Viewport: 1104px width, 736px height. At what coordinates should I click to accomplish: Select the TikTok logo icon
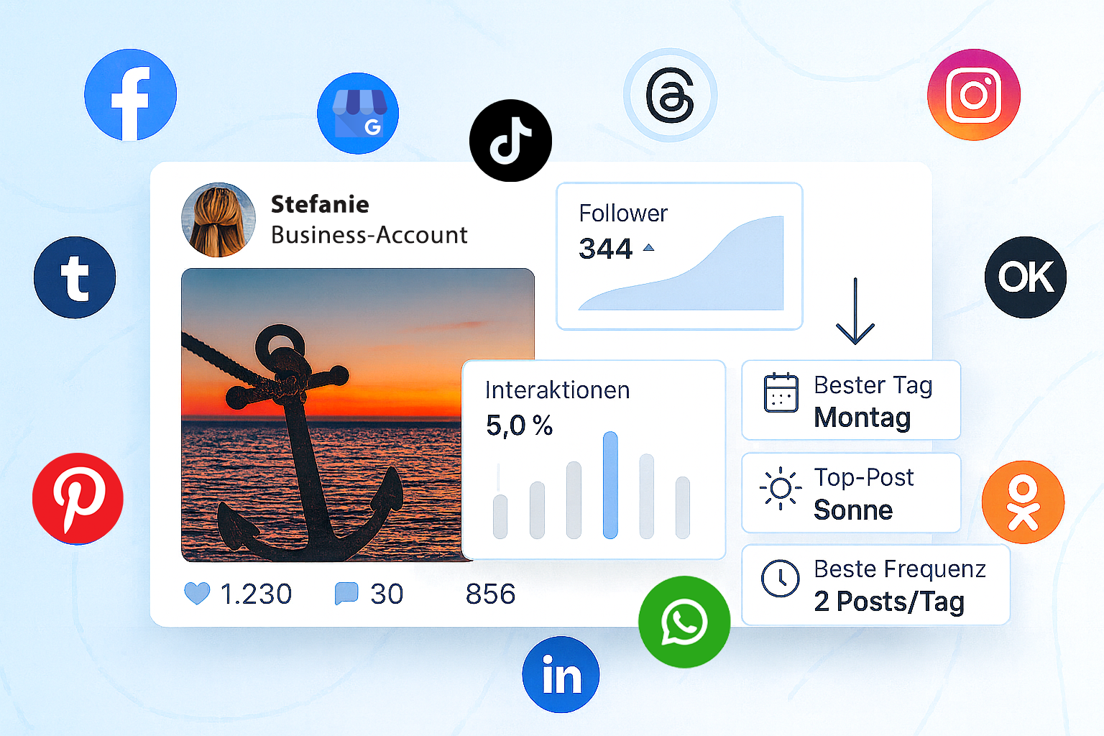510,140
